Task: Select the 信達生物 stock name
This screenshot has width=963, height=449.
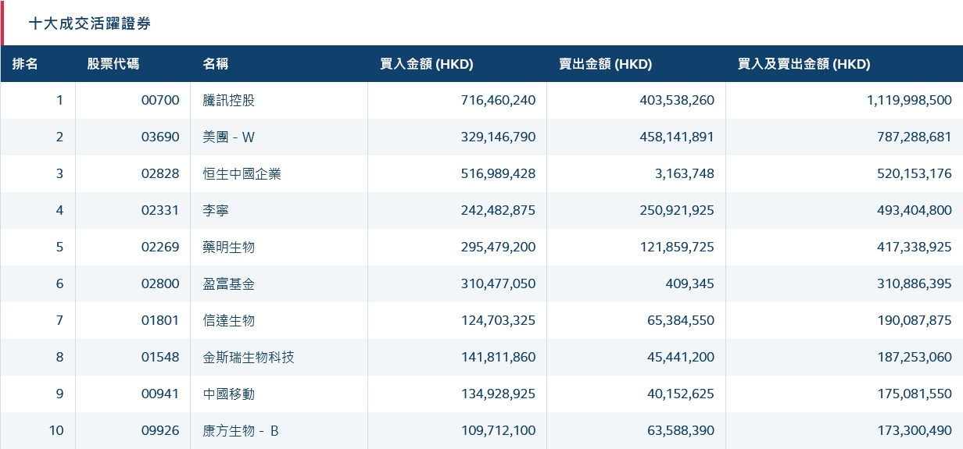Action: coord(229,321)
